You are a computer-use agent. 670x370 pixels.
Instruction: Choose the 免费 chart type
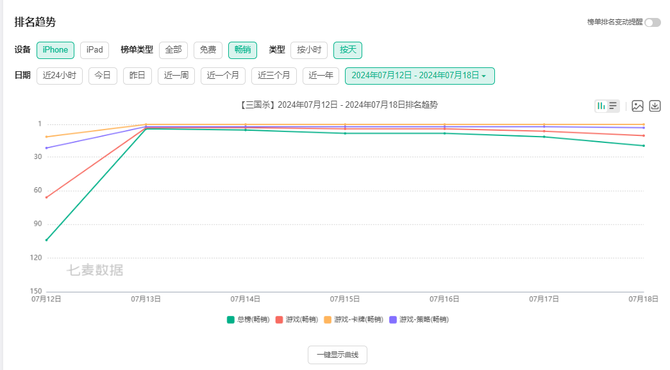(x=208, y=50)
